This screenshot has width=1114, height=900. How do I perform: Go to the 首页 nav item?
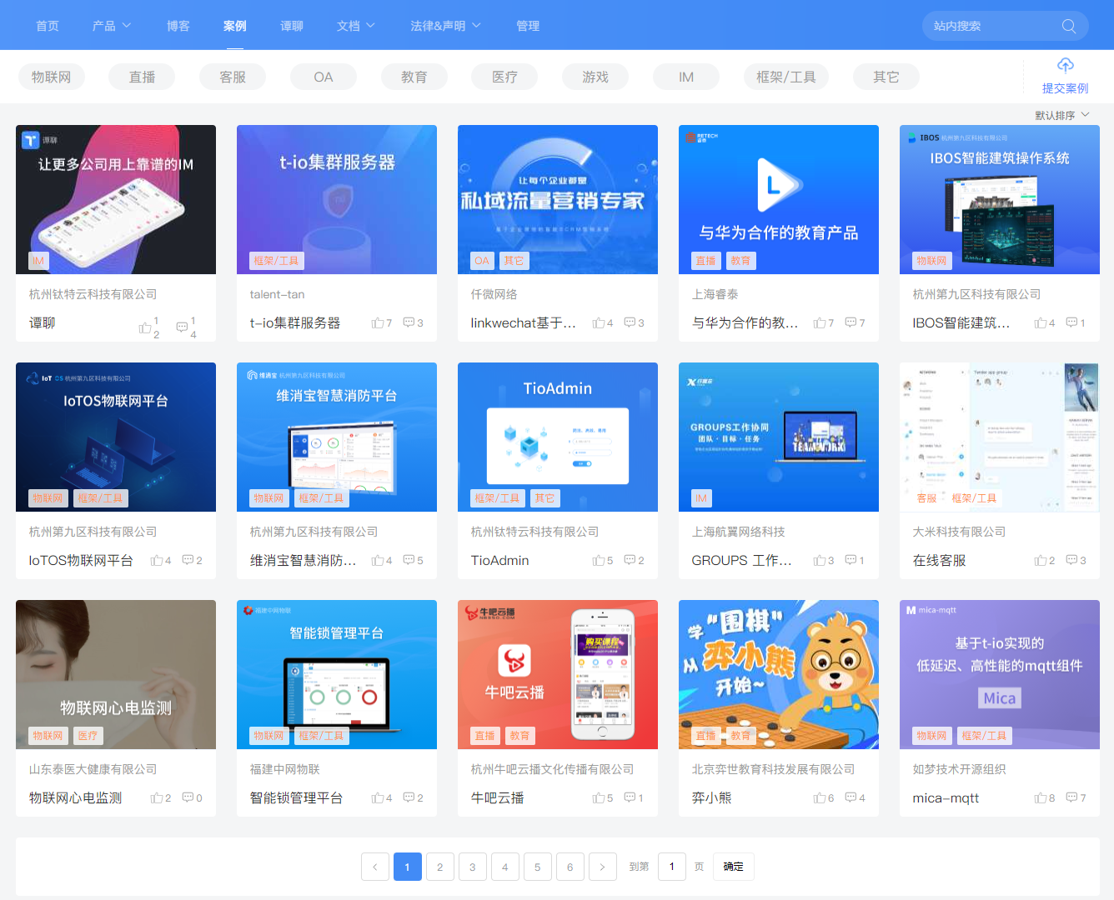pyautogui.click(x=48, y=26)
